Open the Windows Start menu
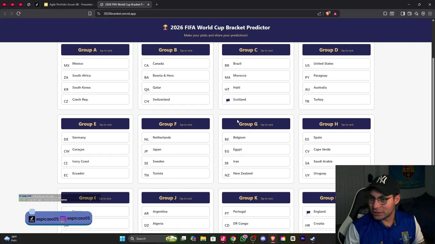 tap(122, 239)
